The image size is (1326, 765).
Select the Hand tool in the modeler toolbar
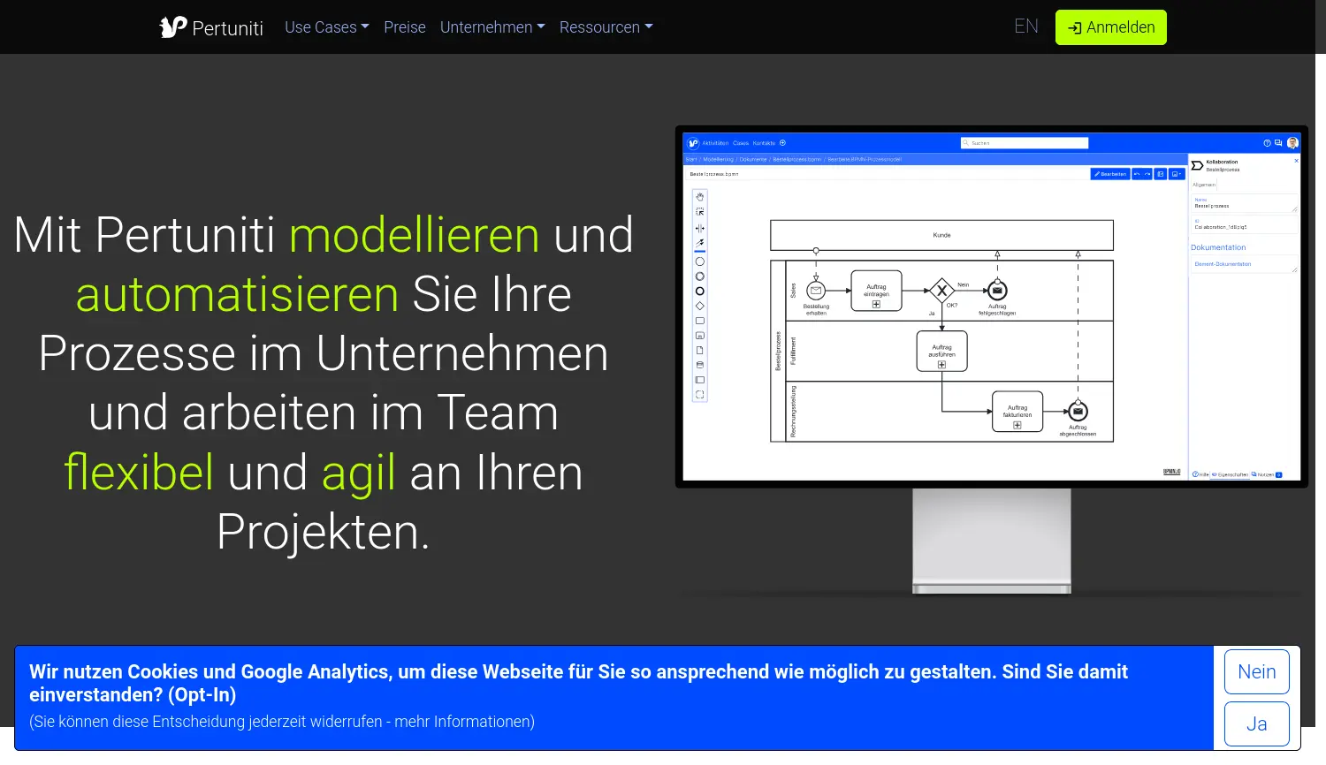[x=699, y=197]
